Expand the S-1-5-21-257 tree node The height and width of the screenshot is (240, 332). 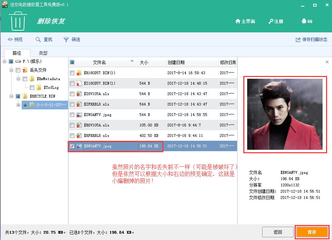pos(18,105)
